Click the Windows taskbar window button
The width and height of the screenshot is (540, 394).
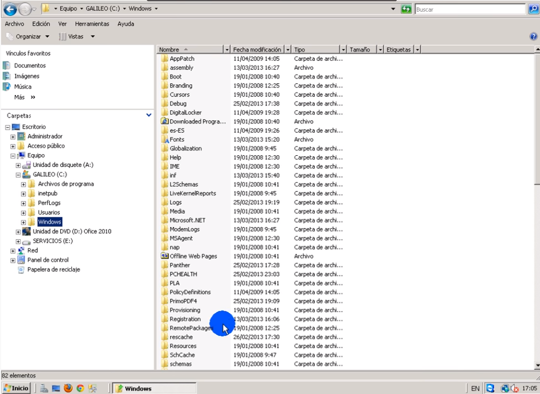click(x=154, y=388)
